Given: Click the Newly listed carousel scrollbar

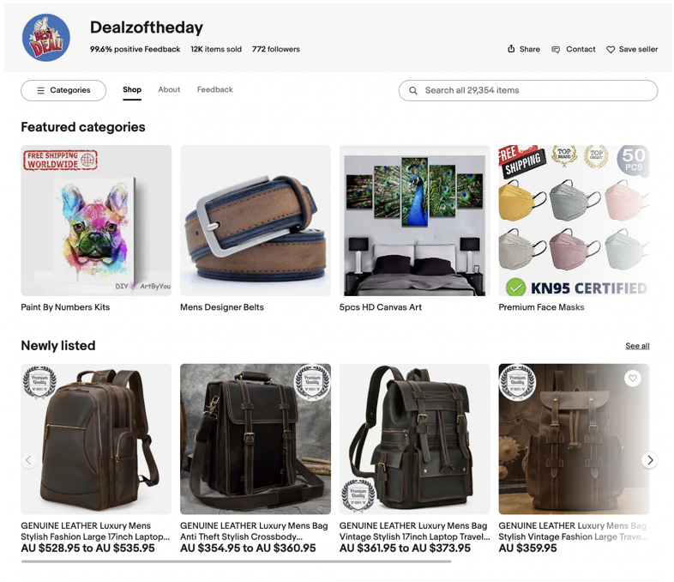Looking at the screenshot, I should pyautogui.click(x=236, y=561).
